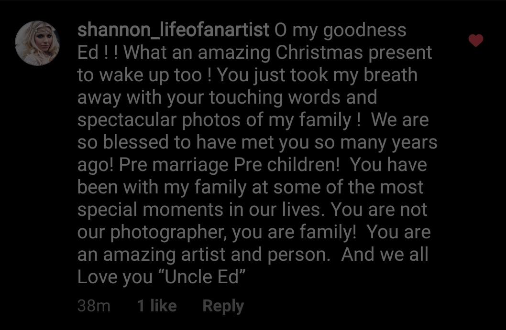Image resolution: width=506 pixels, height=330 pixels.
Task: Click the 38m timestamp
Action: [x=94, y=306]
